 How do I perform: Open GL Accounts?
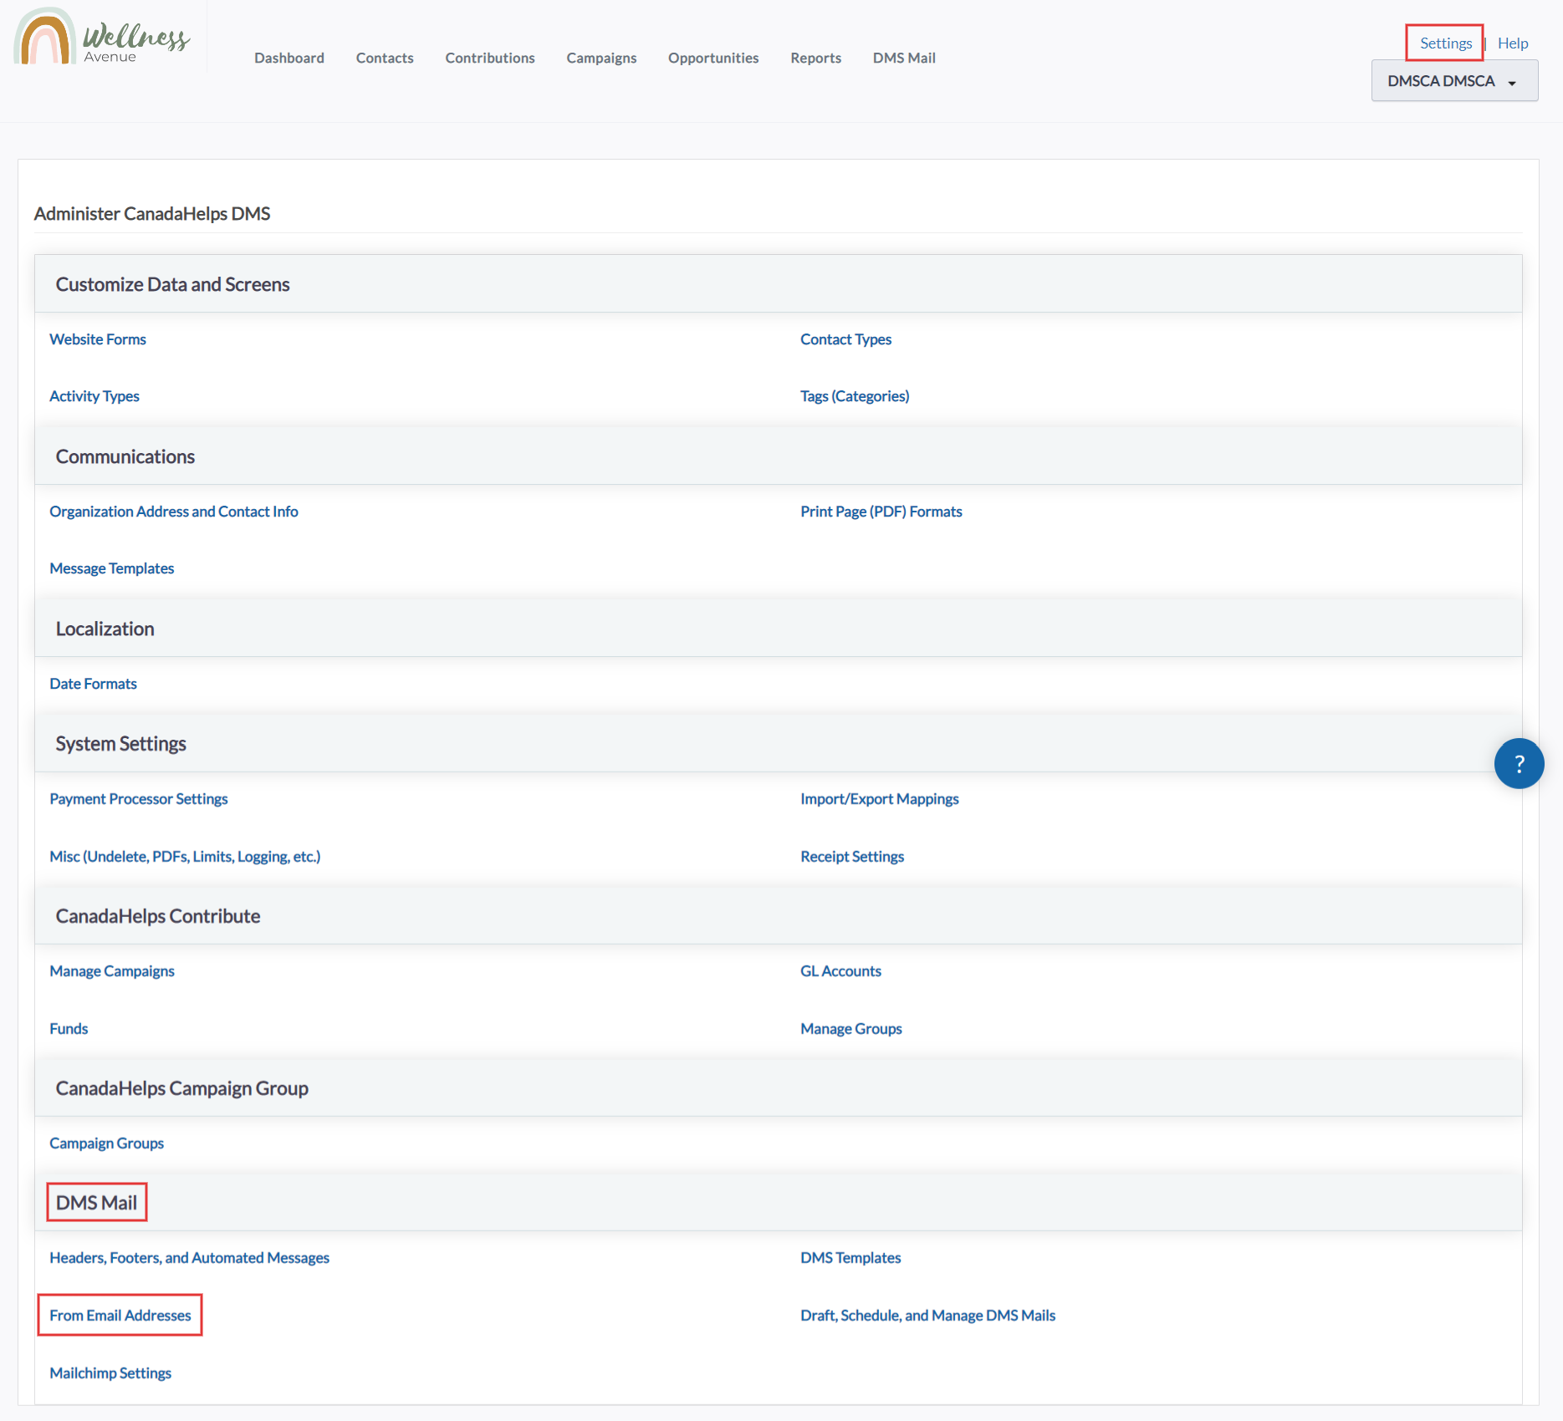tap(840, 971)
